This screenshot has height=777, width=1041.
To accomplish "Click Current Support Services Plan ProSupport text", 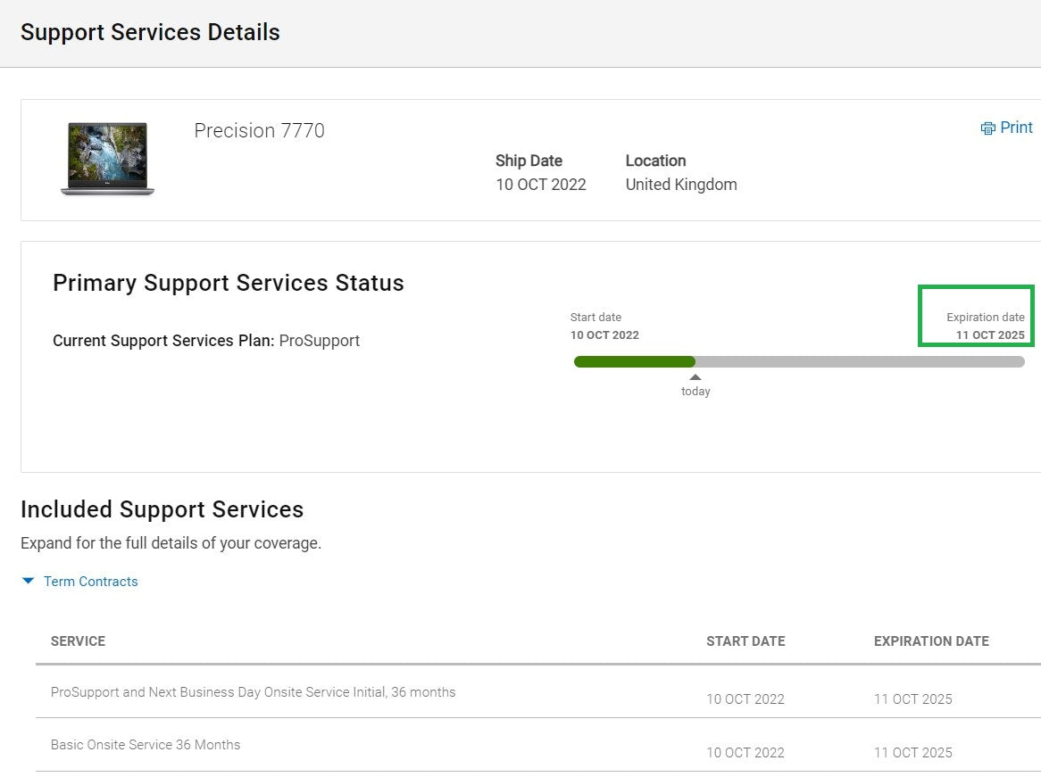I will click(x=206, y=341).
